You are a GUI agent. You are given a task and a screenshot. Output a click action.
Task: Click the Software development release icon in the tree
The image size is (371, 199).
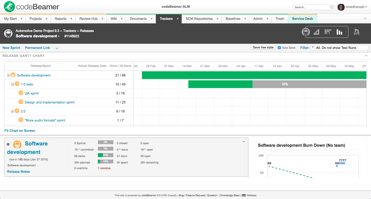click(13, 75)
